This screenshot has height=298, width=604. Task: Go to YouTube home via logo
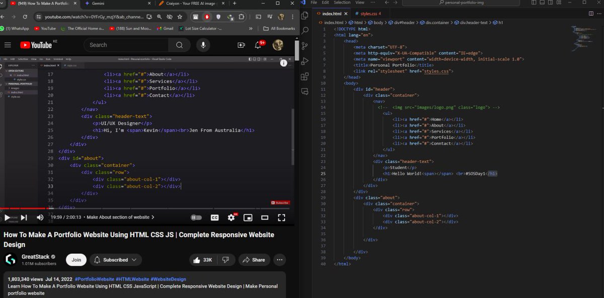pyautogui.click(x=36, y=45)
